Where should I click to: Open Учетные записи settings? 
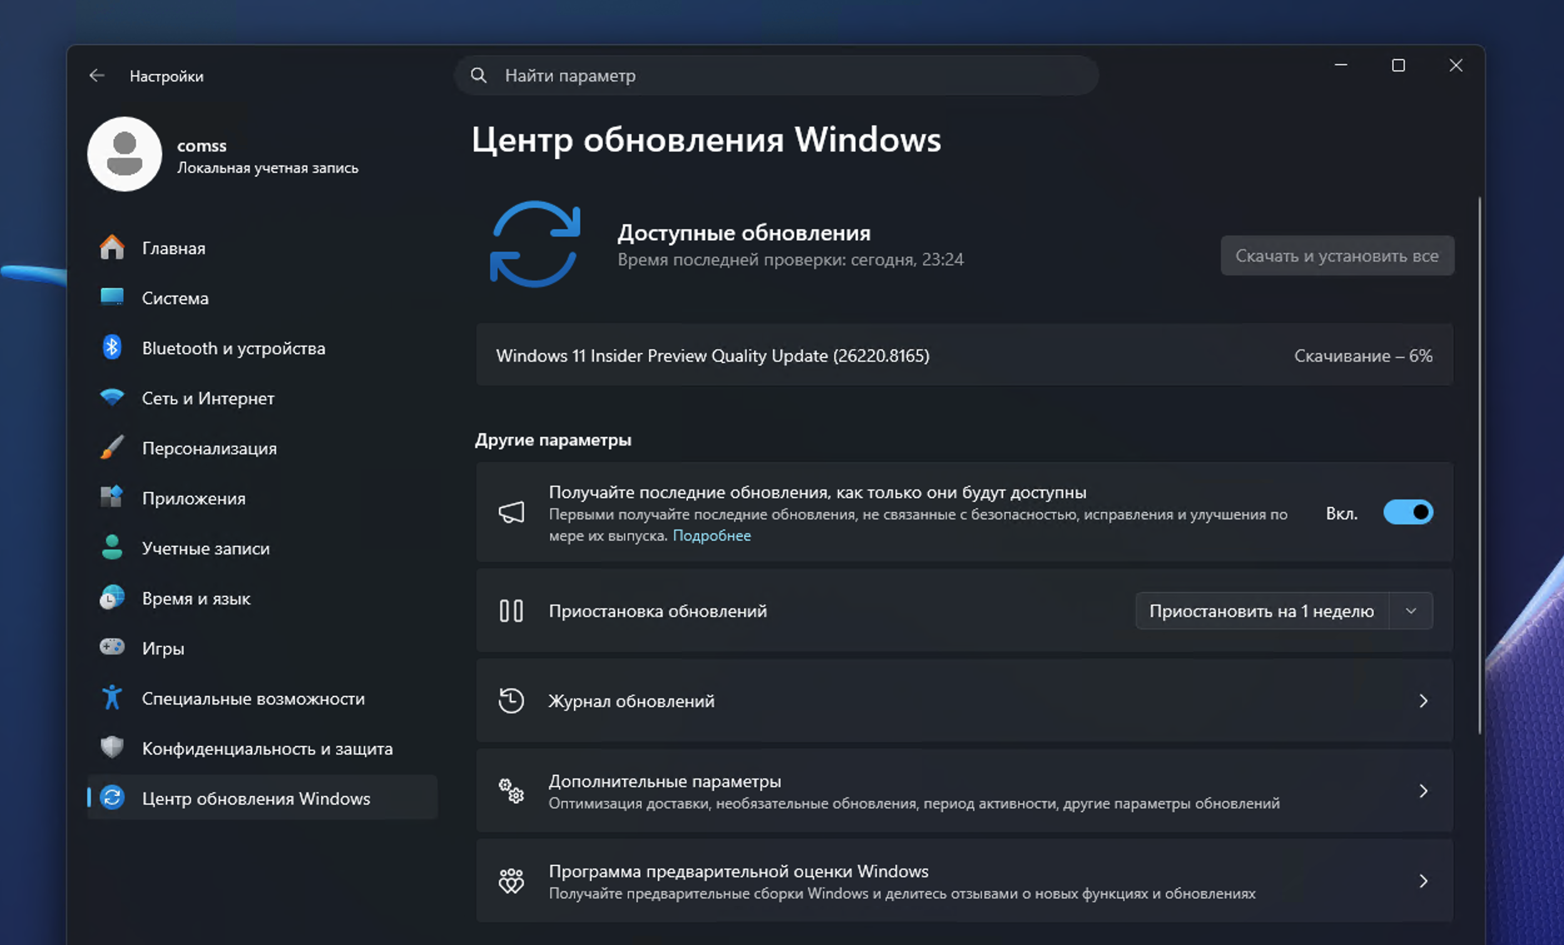pos(113,548)
